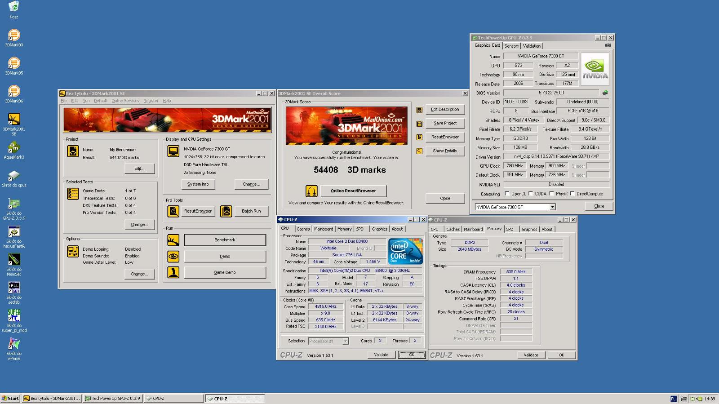Open the AquaMark3 desktop shortcut
Image resolution: width=719 pixels, height=404 pixels.
(x=14, y=147)
